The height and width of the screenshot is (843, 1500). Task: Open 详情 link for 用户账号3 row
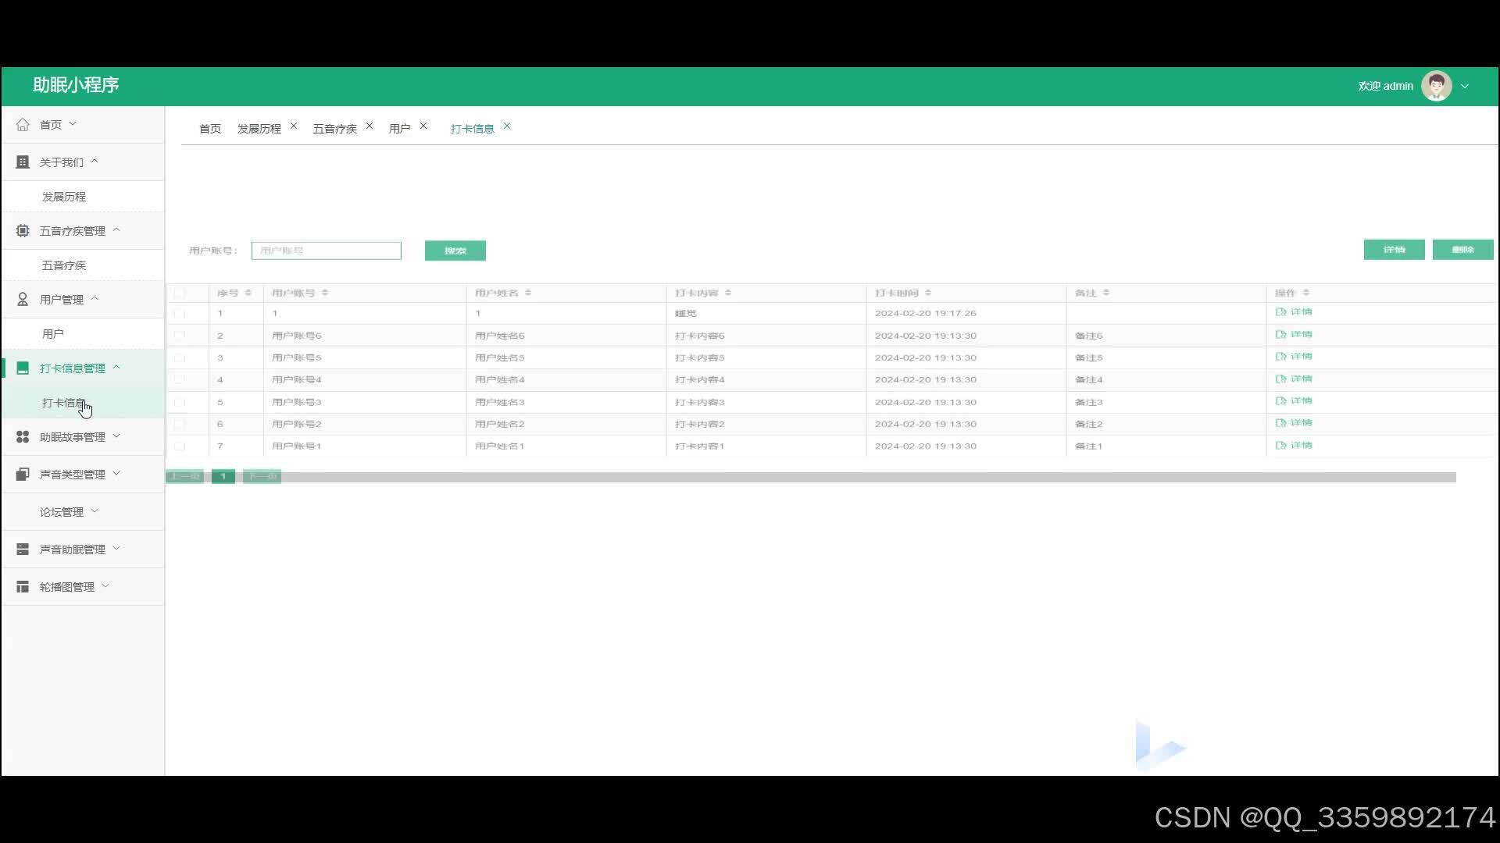tap(1294, 401)
